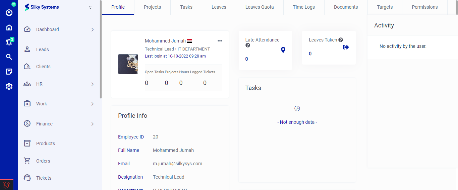Image resolution: width=458 pixels, height=190 pixels.
Task: Expand the Finance sidebar menu
Action: [93, 124]
